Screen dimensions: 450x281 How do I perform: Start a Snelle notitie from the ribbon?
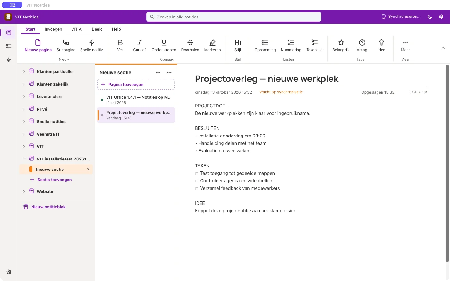pyautogui.click(x=92, y=46)
